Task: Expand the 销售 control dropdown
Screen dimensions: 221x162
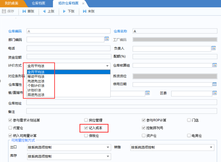Action: (211, 147)
